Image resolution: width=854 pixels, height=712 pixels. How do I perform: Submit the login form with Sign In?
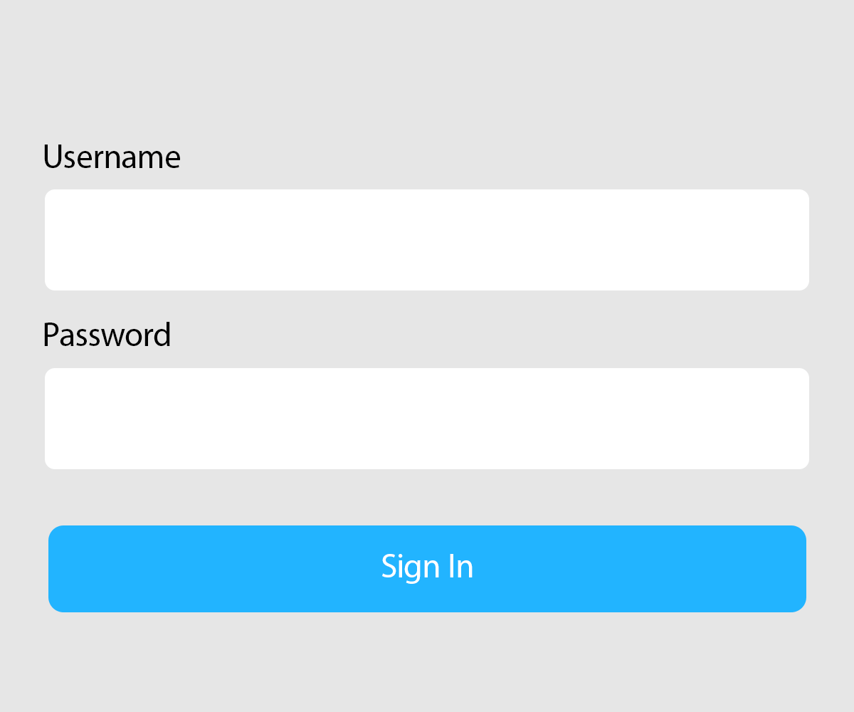pos(427,568)
